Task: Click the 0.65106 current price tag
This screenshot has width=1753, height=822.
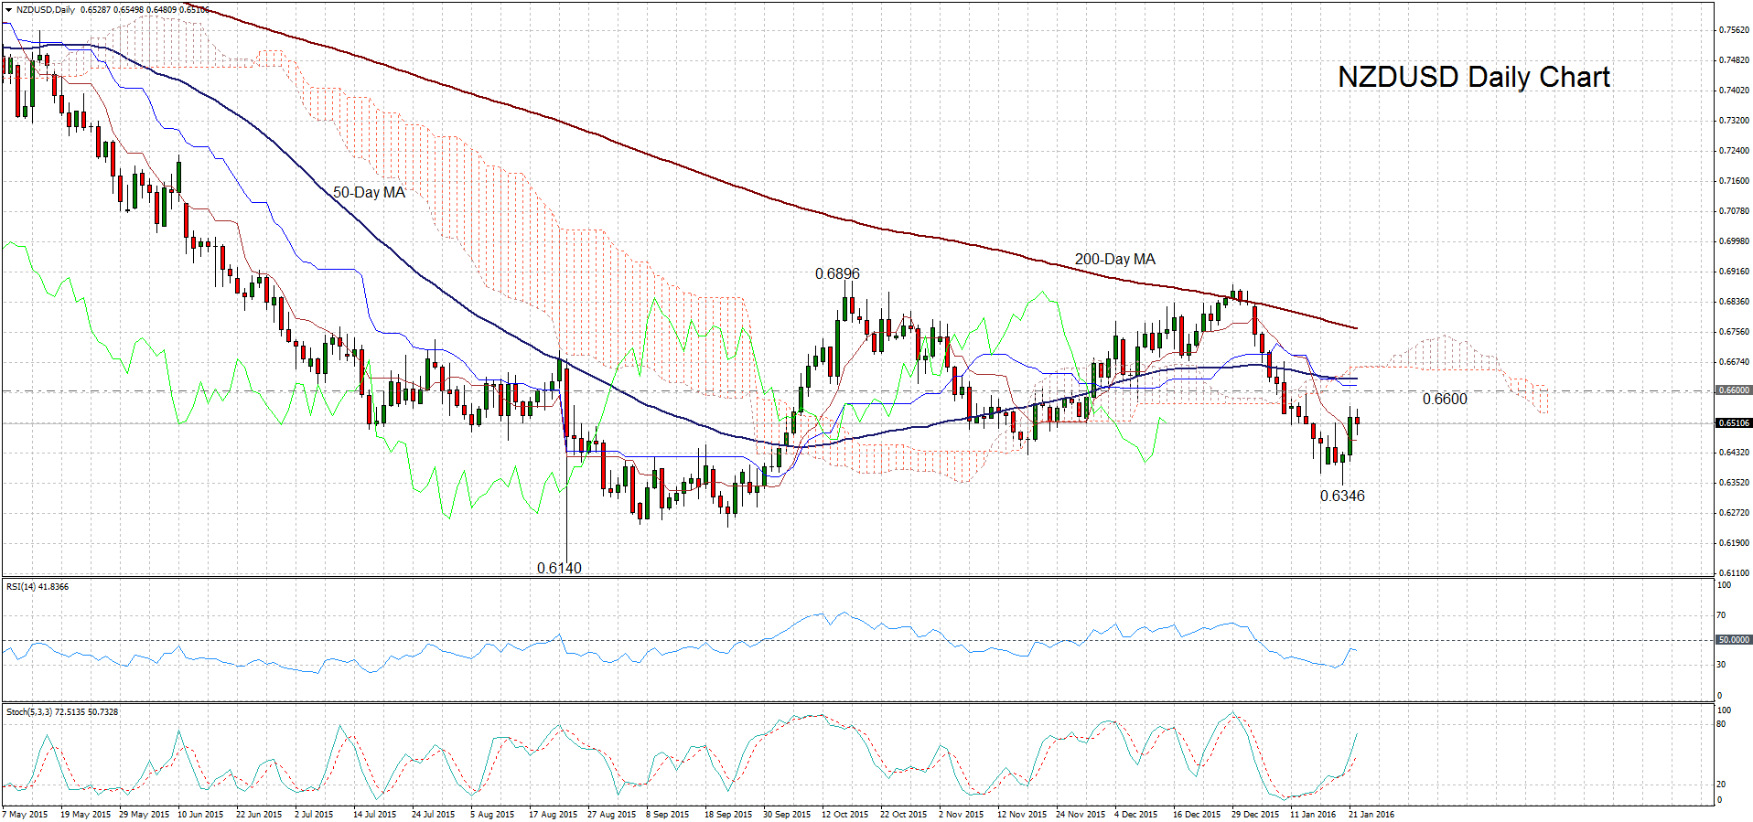Action: (x=1733, y=423)
